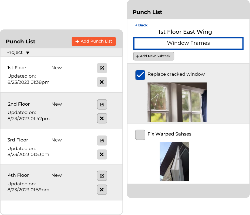
Task: Click the Project filter label
Action: (15, 52)
